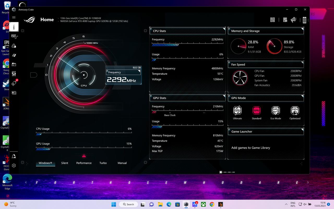The width and height of the screenshot is (334, 209).
Task: Switch to the Silent operating mode
Action: [64, 163]
